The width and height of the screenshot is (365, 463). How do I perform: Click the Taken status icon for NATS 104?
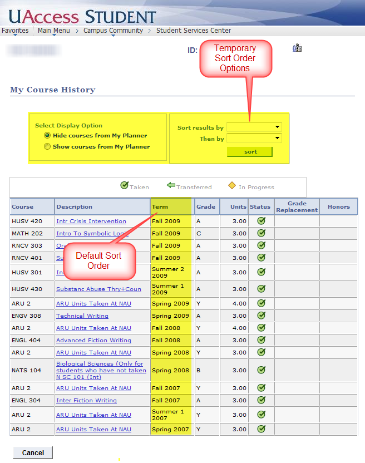point(261,370)
